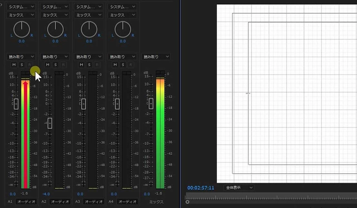The height and width of the screenshot is (208, 357).
Task: Open the A3 システム input dropdown
Action: (89, 7)
